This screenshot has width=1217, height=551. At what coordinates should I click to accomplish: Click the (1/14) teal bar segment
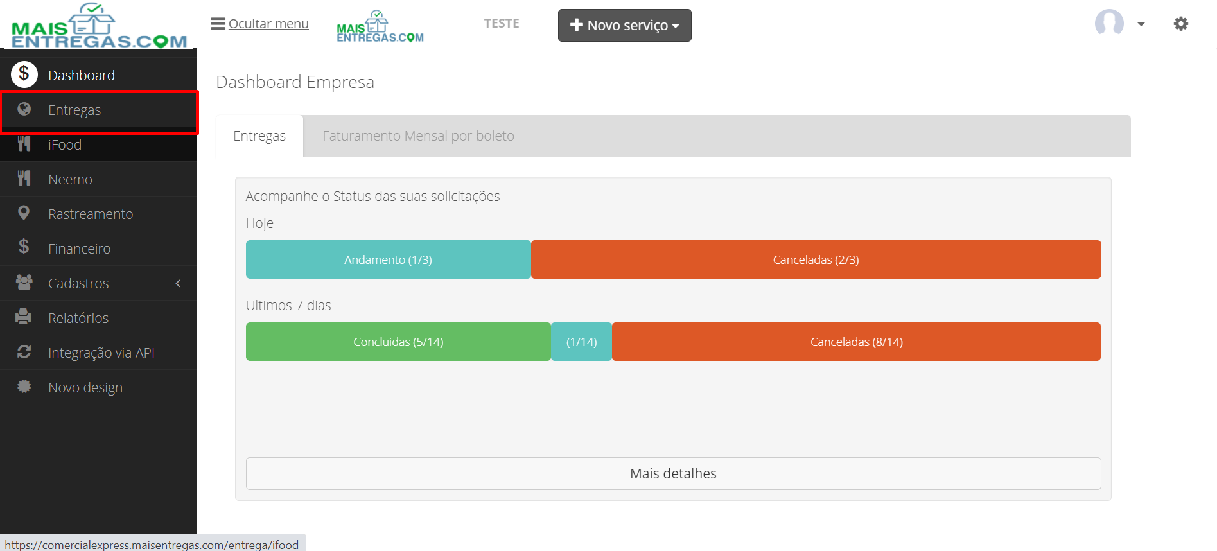point(582,342)
